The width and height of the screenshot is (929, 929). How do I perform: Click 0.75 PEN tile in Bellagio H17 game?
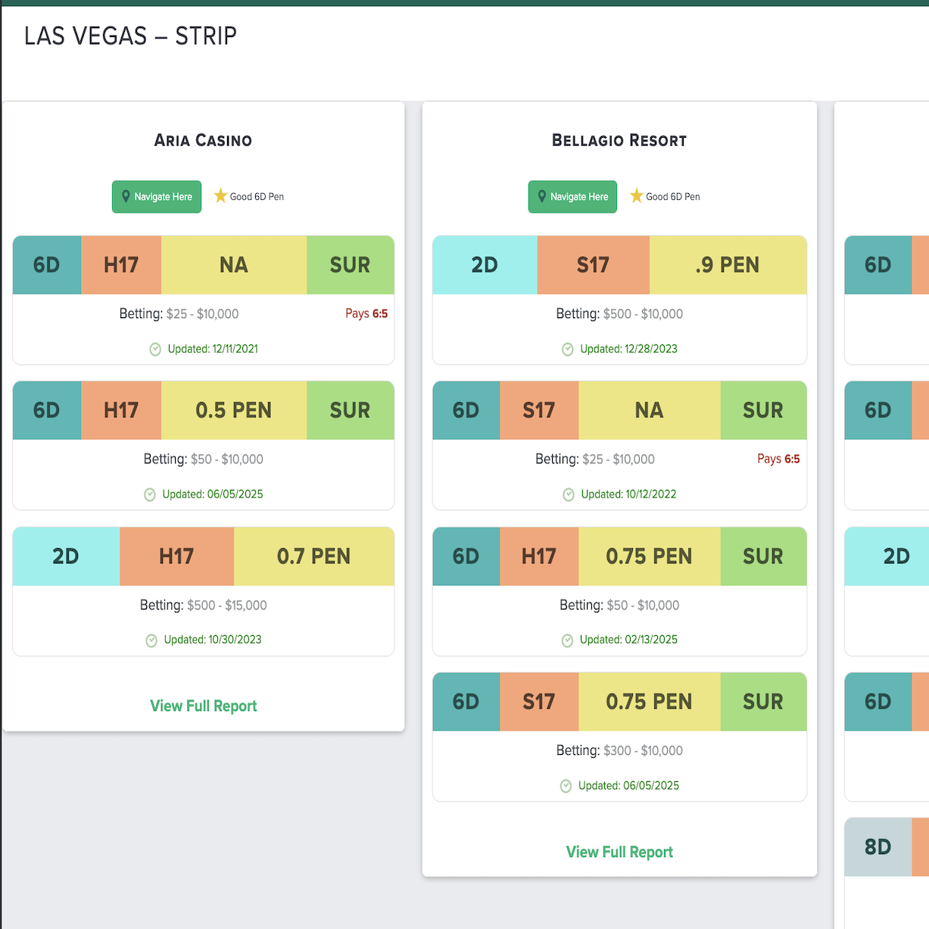point(650,556)
